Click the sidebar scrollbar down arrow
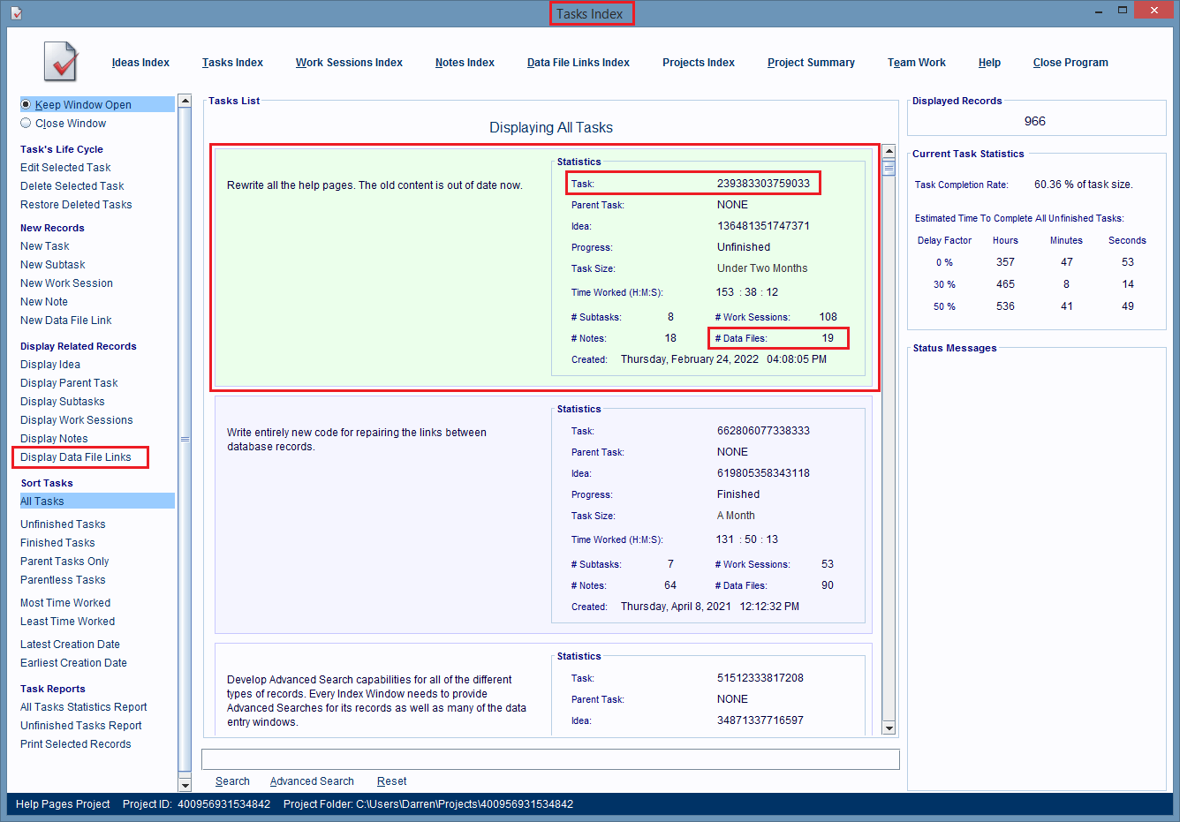This screenshot has width=1180, height=822. click(185, 785)
